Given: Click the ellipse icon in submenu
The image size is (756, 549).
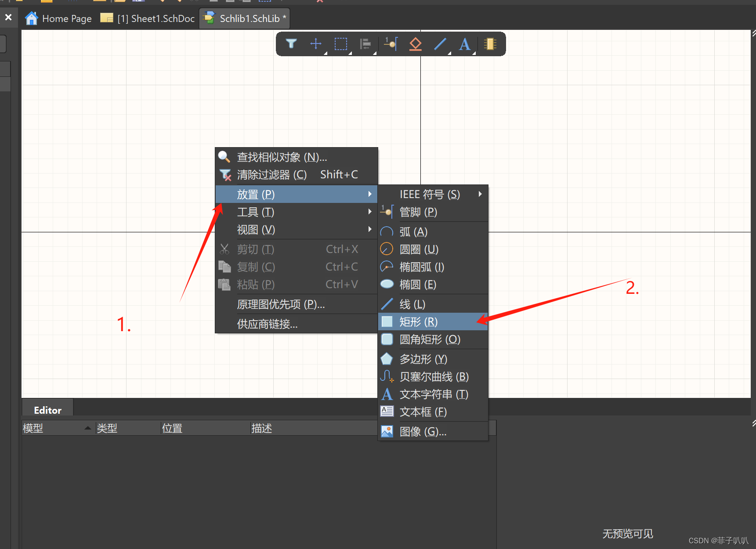Looking at the screenshot, I should pyautogui.click(x=387, y=284).
